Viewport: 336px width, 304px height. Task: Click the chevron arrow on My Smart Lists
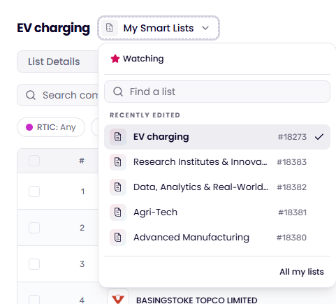[x=205, y=28]
